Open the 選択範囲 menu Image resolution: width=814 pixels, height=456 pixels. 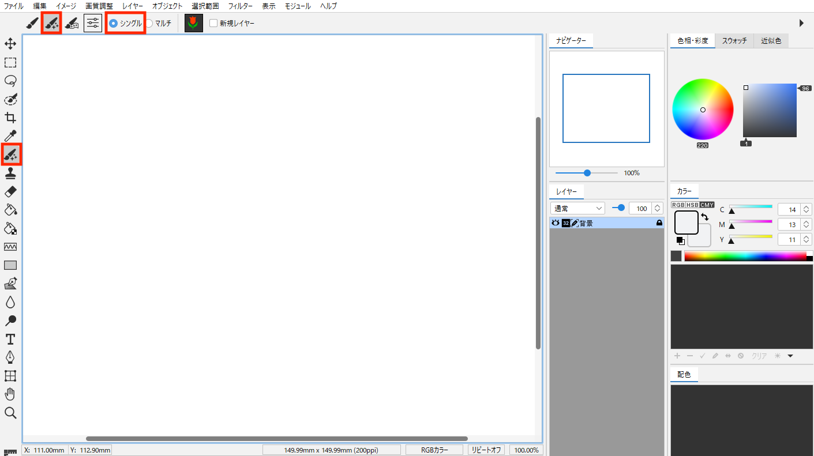[x=205, y=6]
